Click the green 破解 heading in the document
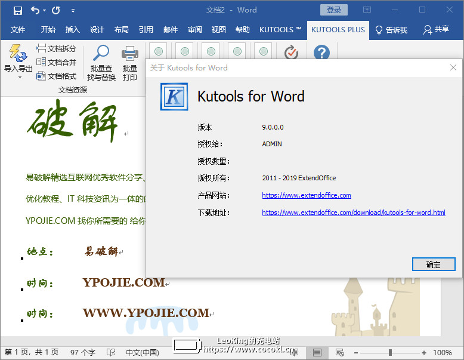The height and width of the screenshot is (360, 464). (x=73, y=121)
